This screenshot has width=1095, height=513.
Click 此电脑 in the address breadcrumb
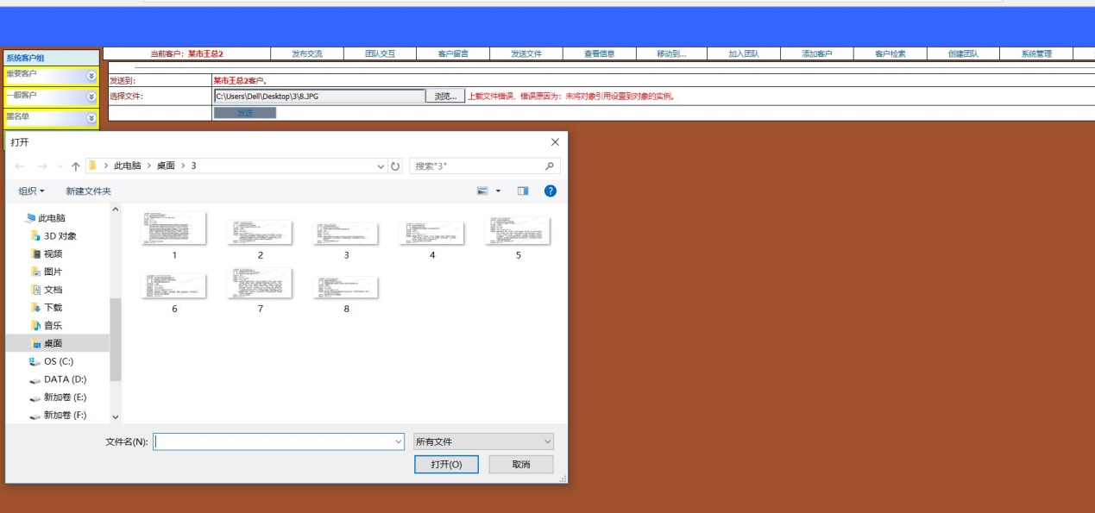coord(127,166)
